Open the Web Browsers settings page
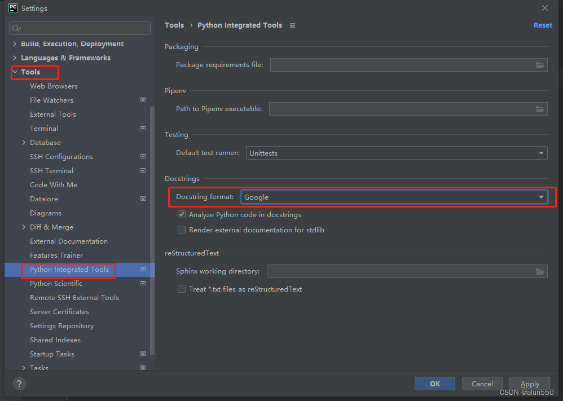 [54, 86]
